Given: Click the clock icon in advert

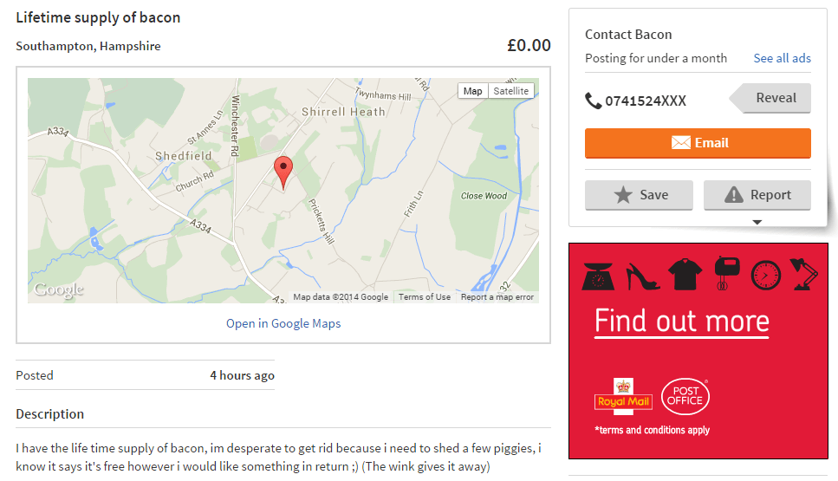Looking at the screenshot, I should tap(765, 275).
